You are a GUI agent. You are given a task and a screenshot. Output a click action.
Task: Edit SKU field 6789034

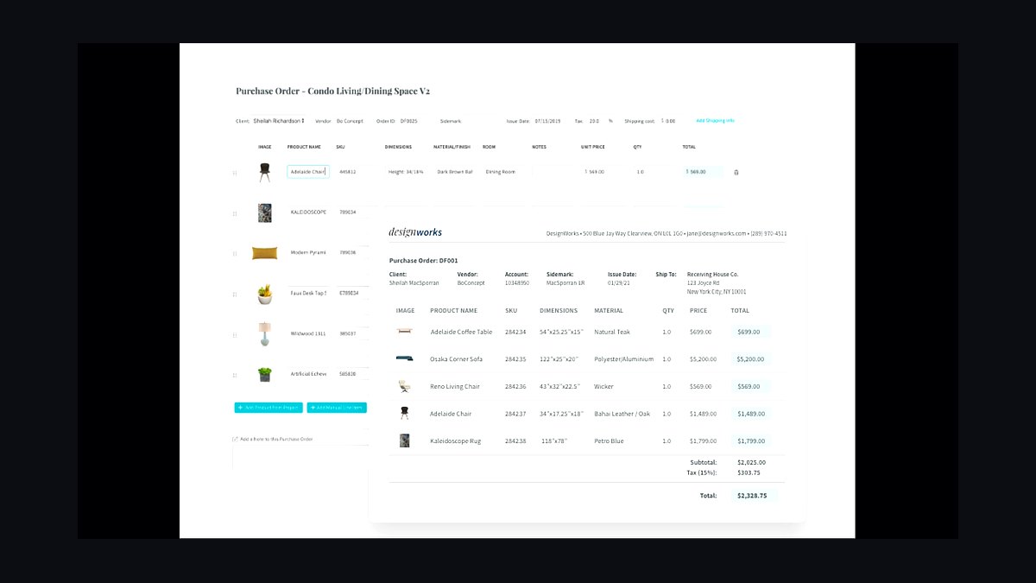tap(353, 294)
